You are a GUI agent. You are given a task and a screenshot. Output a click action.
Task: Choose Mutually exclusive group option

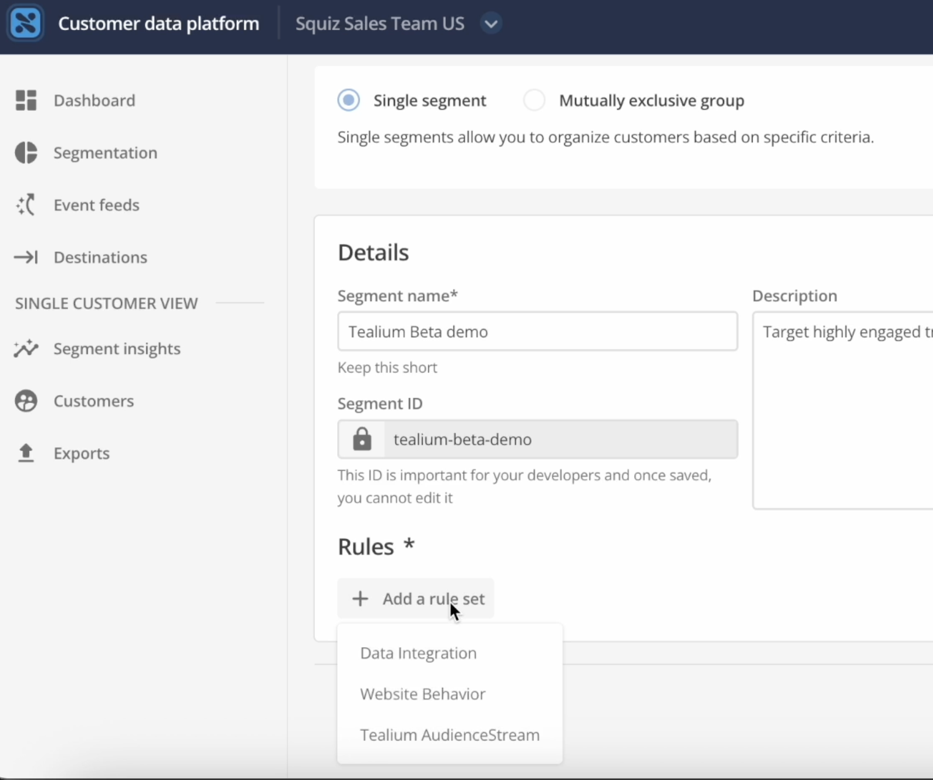click(x=534, y=100)
